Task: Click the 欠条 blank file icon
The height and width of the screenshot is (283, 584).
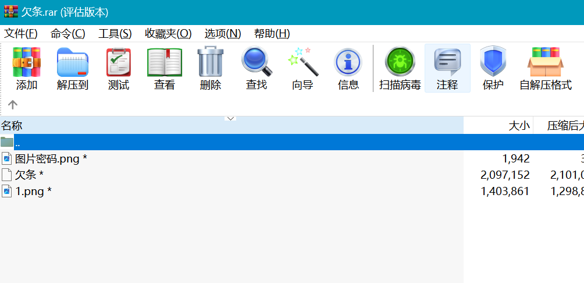Action: pos(7,175)
